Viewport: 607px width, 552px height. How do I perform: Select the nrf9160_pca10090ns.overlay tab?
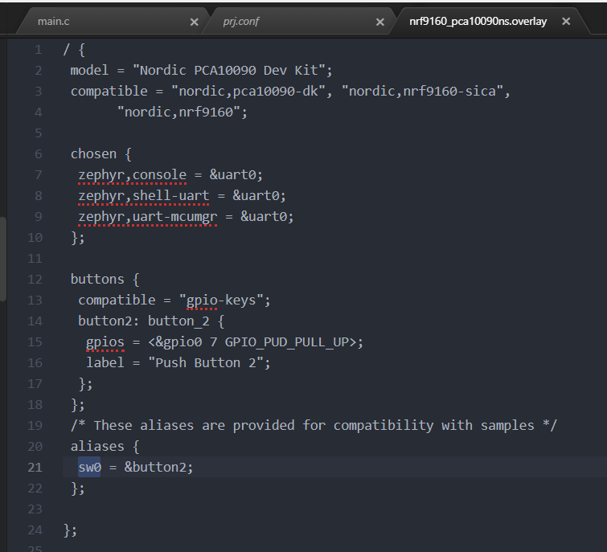478,22
